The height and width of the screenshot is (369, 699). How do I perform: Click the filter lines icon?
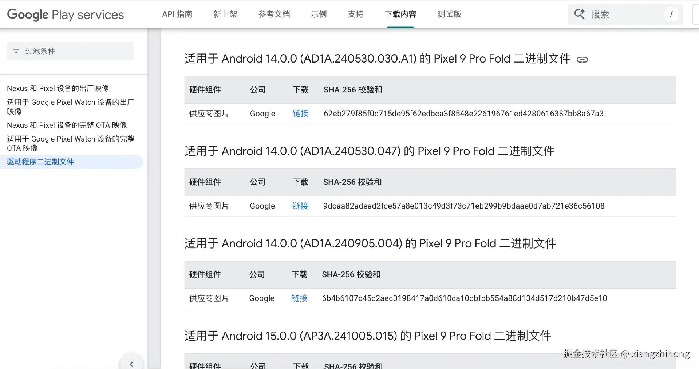coord(16,51)
